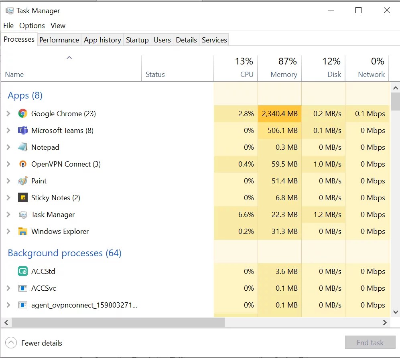Select the Processes tab
The width and height of the screenshot is (400, 358).
click(19, 39)
